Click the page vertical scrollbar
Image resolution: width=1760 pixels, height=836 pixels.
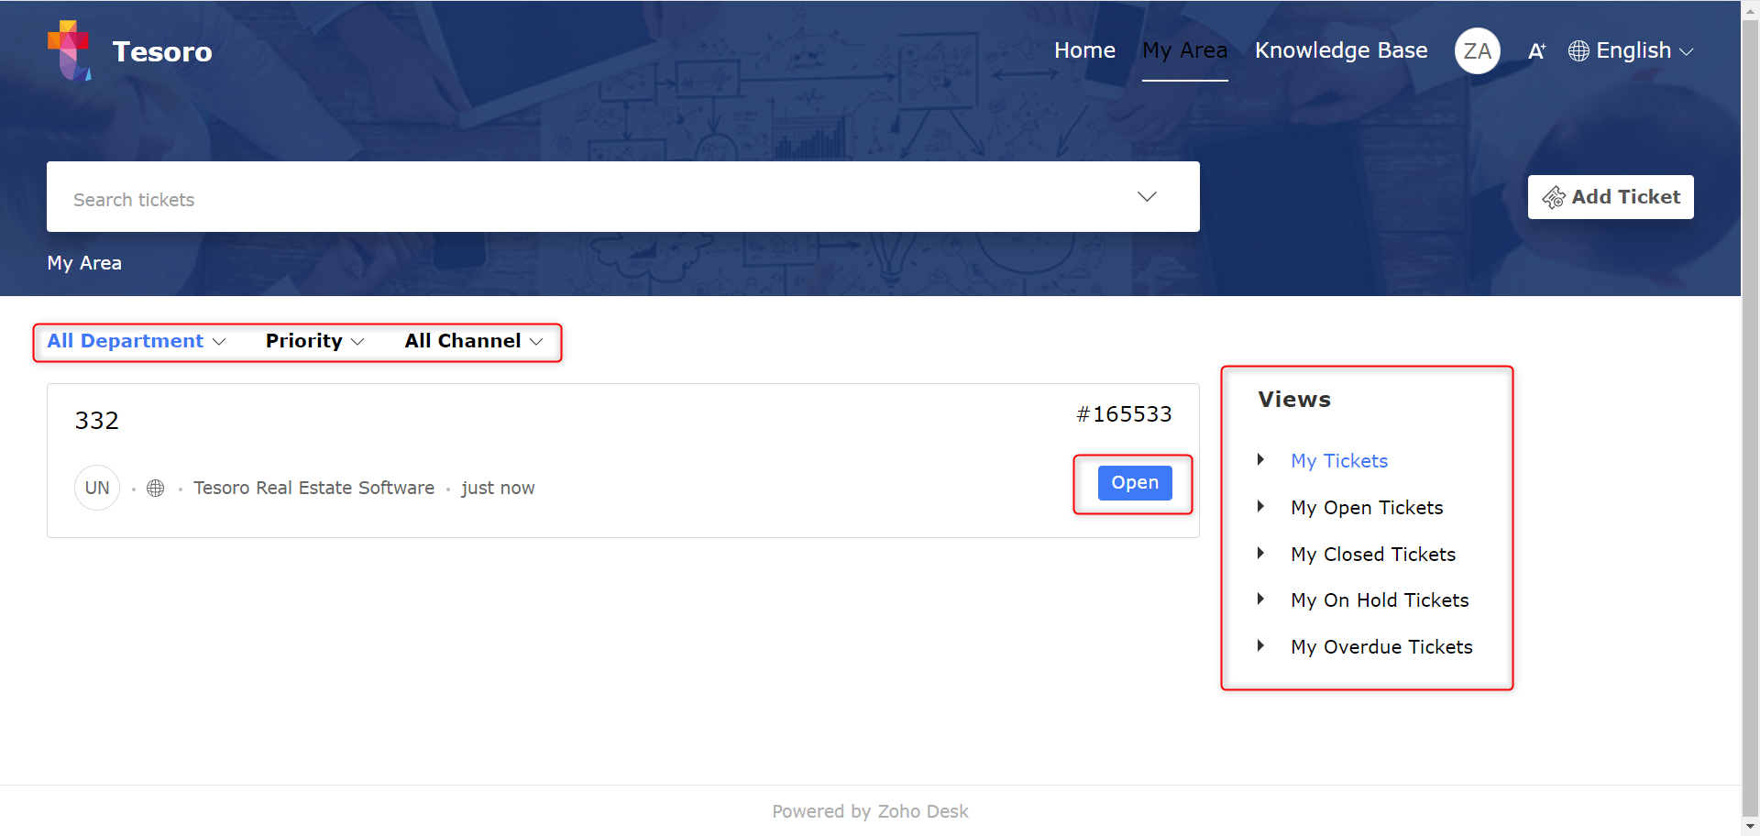1751,418
